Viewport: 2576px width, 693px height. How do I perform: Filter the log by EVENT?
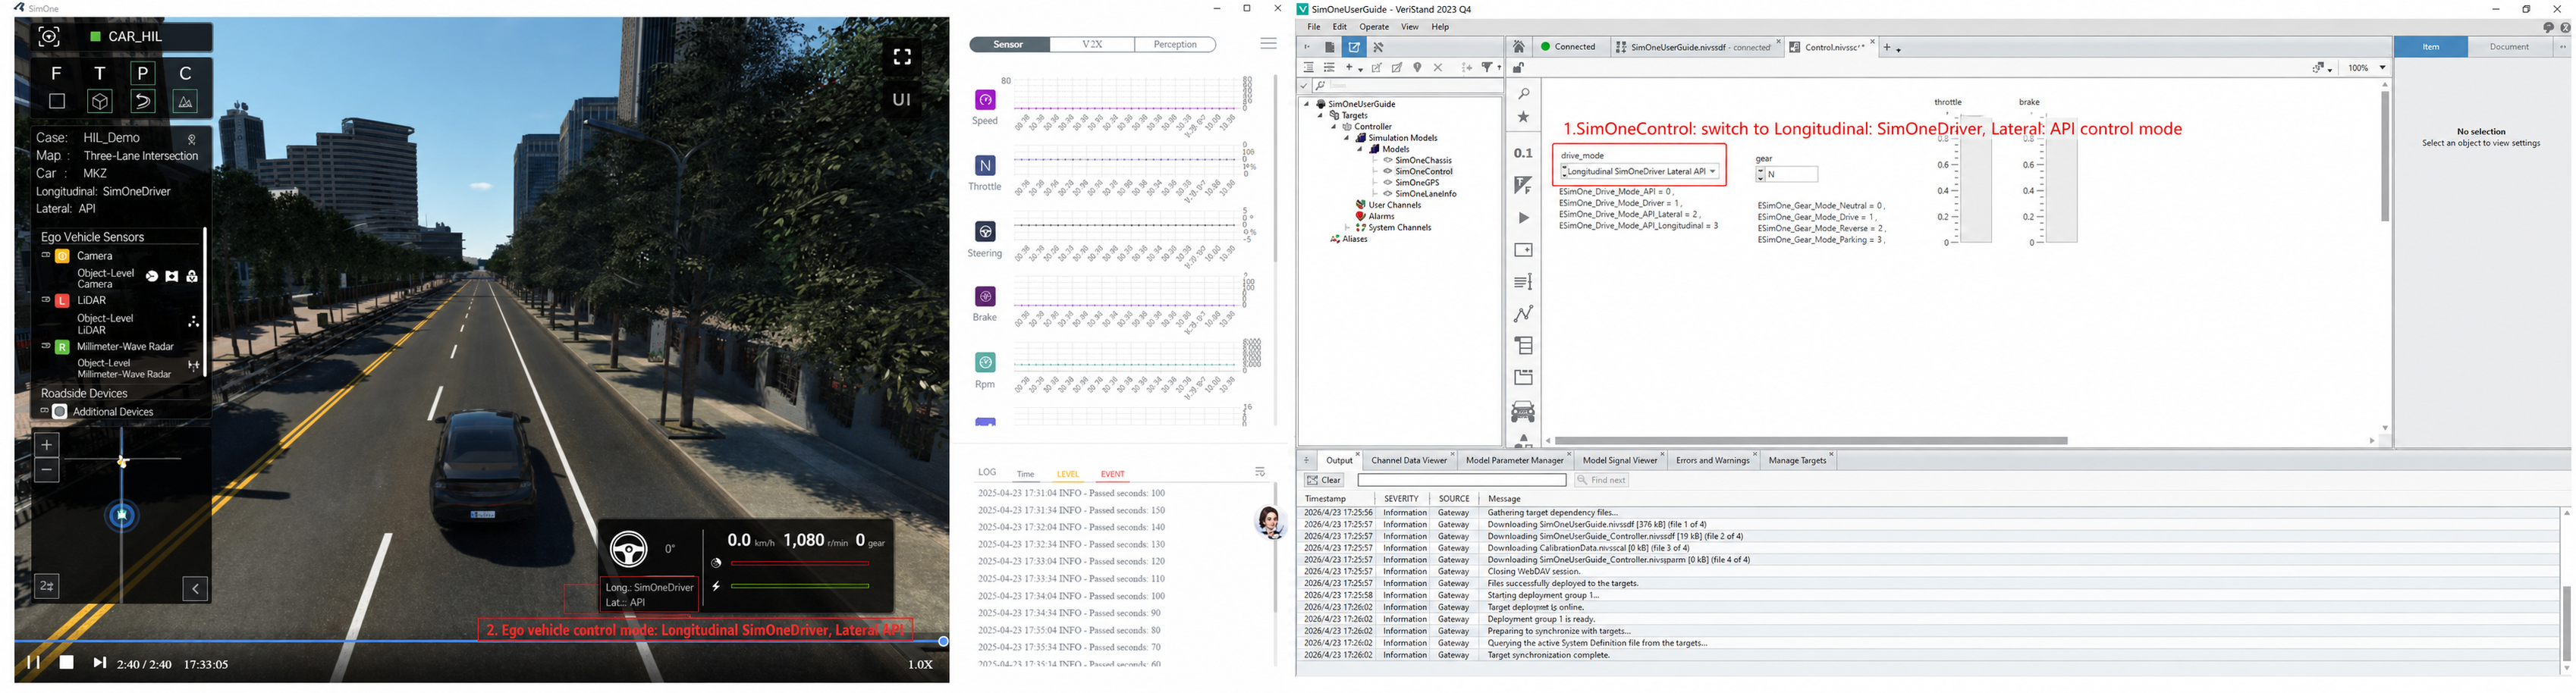tap(1112, 474)
